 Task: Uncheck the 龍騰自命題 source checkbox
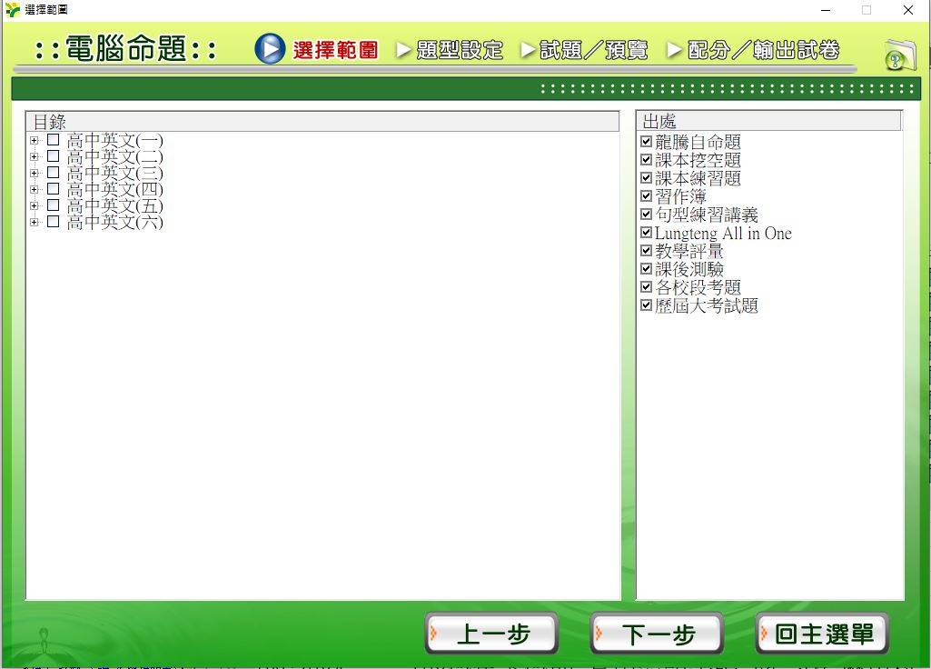pos(647,142)
